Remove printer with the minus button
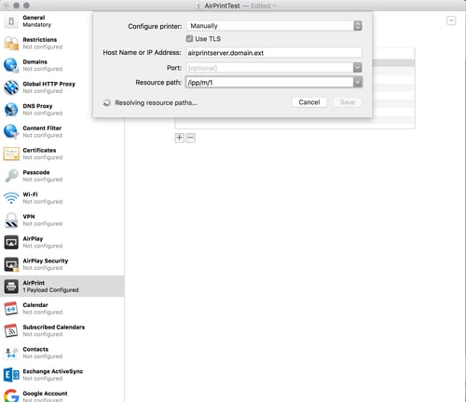The width and height of the screenshot is (466, 402). pos(190,138)
